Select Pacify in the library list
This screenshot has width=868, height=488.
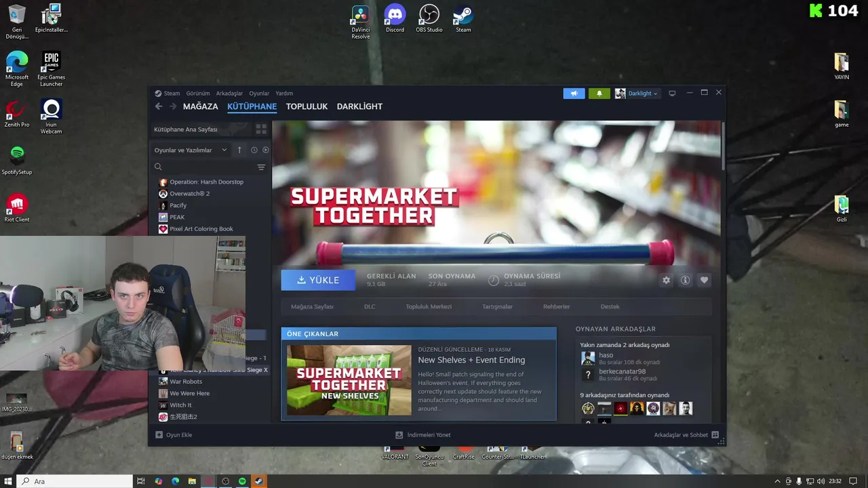pyautogui.click(x=178, y=205)
